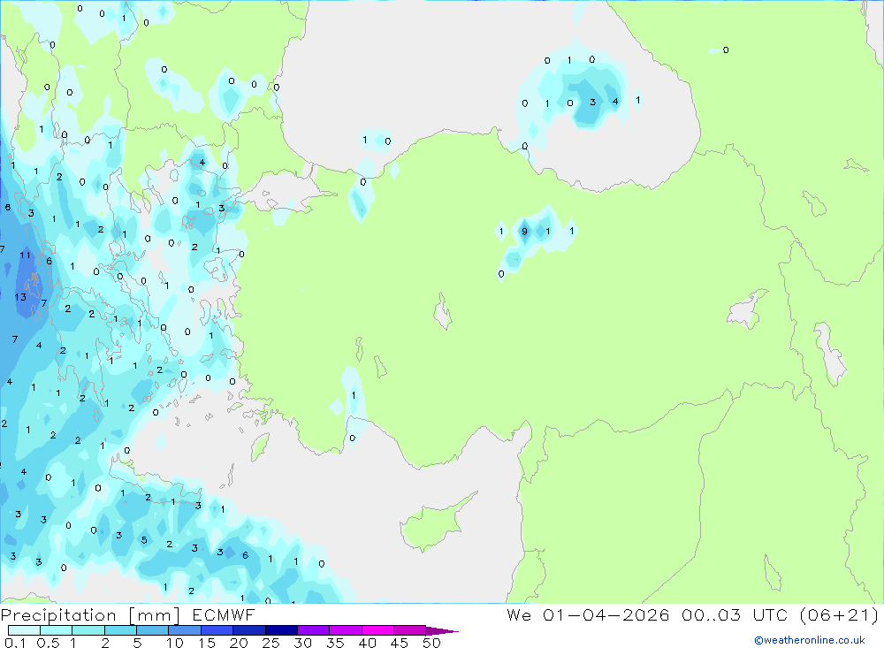Pick the 5 mm legend color swatch

[x=152, y=630]
